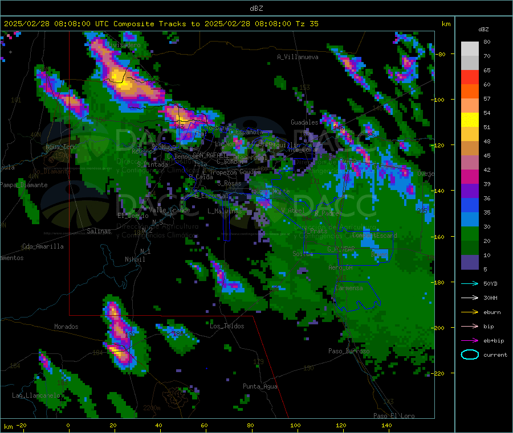The image size is (513, 433).
Task: Click the 'Los_Toldos' place label
Action: pyautogui.click(x=227, y=326)
